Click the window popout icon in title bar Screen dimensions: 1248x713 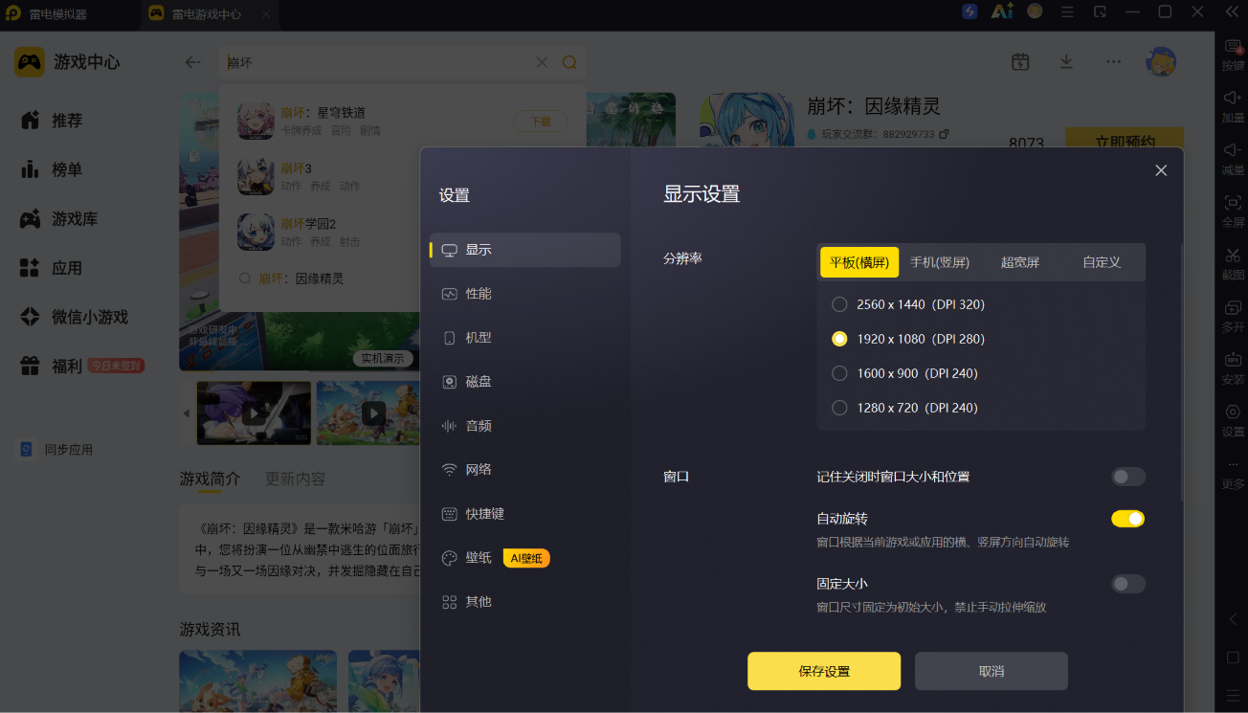(x=1101, y=11)
